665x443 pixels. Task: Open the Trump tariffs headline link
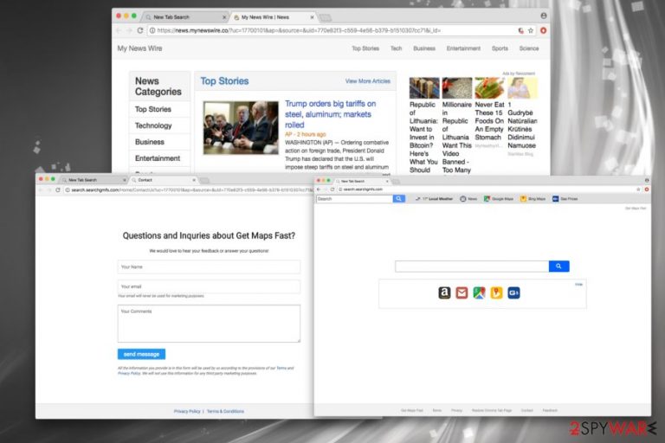(331, 114)
